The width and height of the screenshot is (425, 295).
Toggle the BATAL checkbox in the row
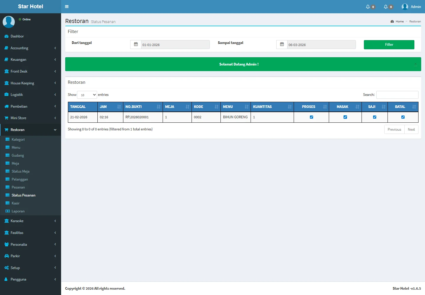point(403,117)
